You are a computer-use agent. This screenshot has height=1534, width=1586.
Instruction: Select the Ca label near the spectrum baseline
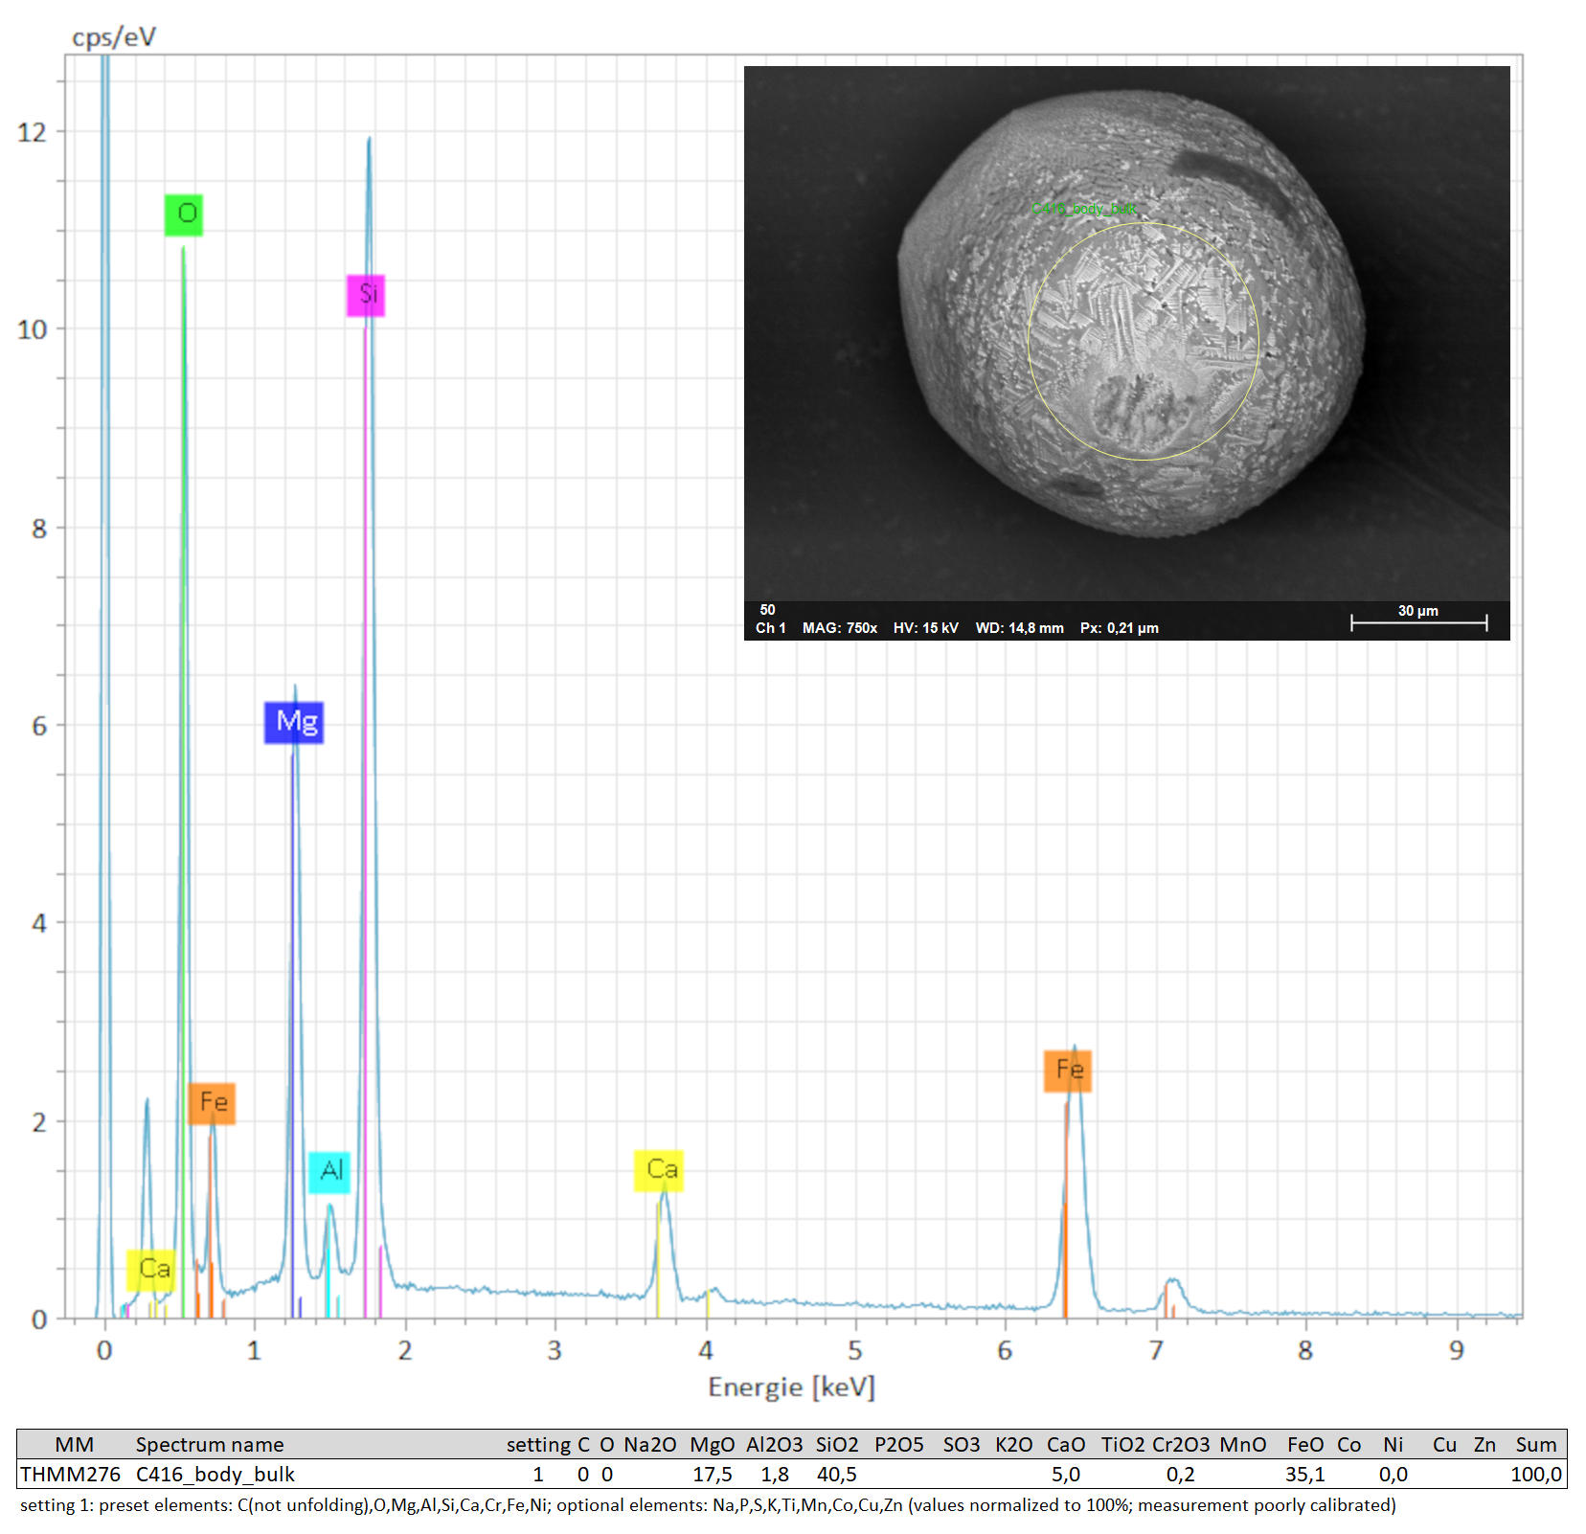click(151, 1270)
